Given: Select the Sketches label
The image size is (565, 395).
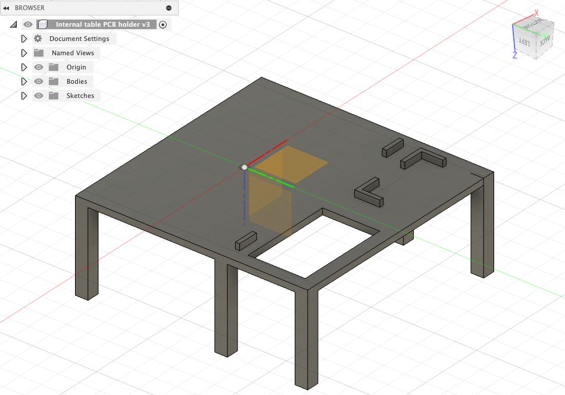Looking at the screenshot, I should pos(80,96).
